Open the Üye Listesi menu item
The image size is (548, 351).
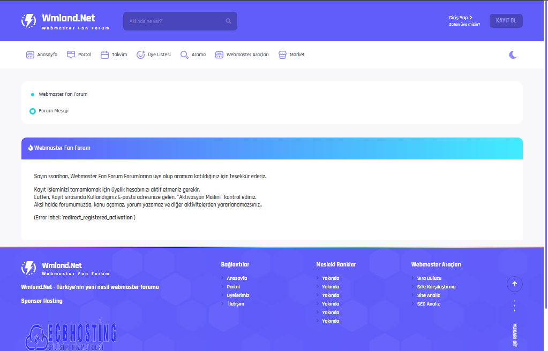154,55
